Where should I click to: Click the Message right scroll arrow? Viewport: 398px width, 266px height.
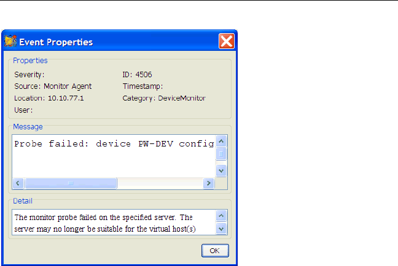tap(209, 183)
